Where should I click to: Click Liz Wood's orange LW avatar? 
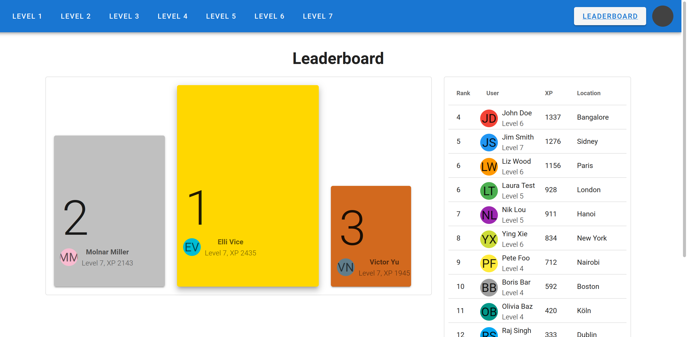coord(489,166)
